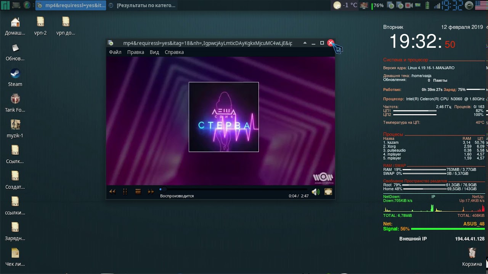488x274 pixels.
Task: Click the Linux 4.19.16-1-MANJARO kernel text
Action: [431, 68]
